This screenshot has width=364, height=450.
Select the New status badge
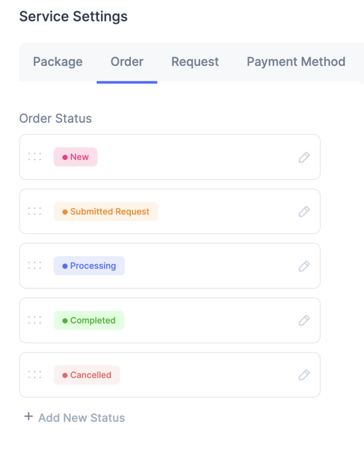click(x=75, y=157)
